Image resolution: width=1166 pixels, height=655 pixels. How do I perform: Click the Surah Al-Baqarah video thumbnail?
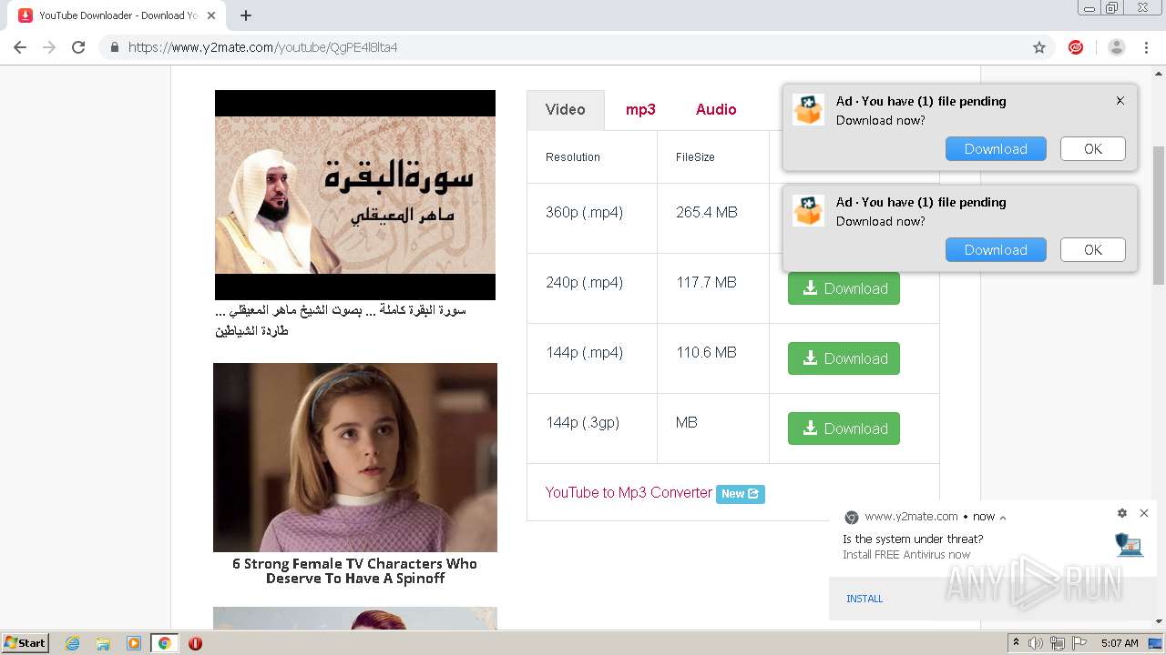pyautogui.click(x=355, y=195)
